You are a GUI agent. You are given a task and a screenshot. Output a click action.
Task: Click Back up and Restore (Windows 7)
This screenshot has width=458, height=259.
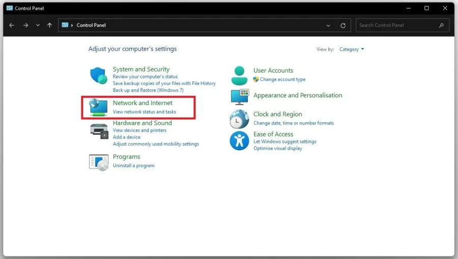(x=148, y=90)
